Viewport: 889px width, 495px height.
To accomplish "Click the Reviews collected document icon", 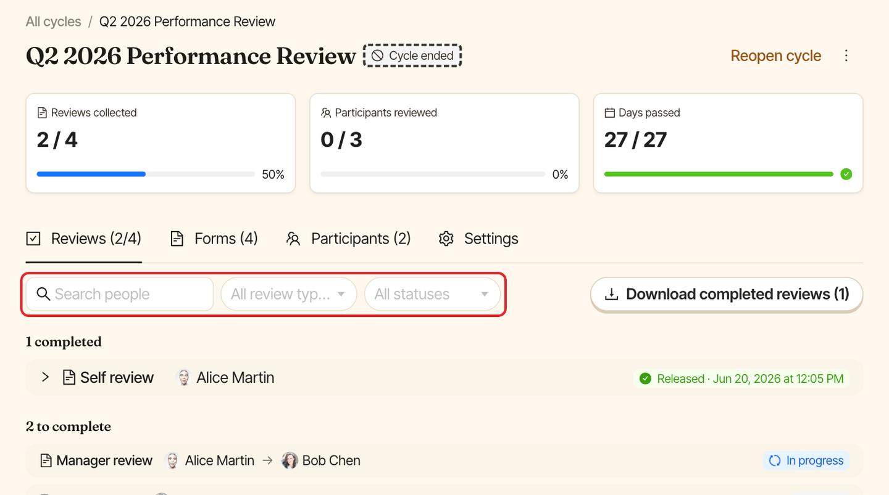I will click(42, 113).
